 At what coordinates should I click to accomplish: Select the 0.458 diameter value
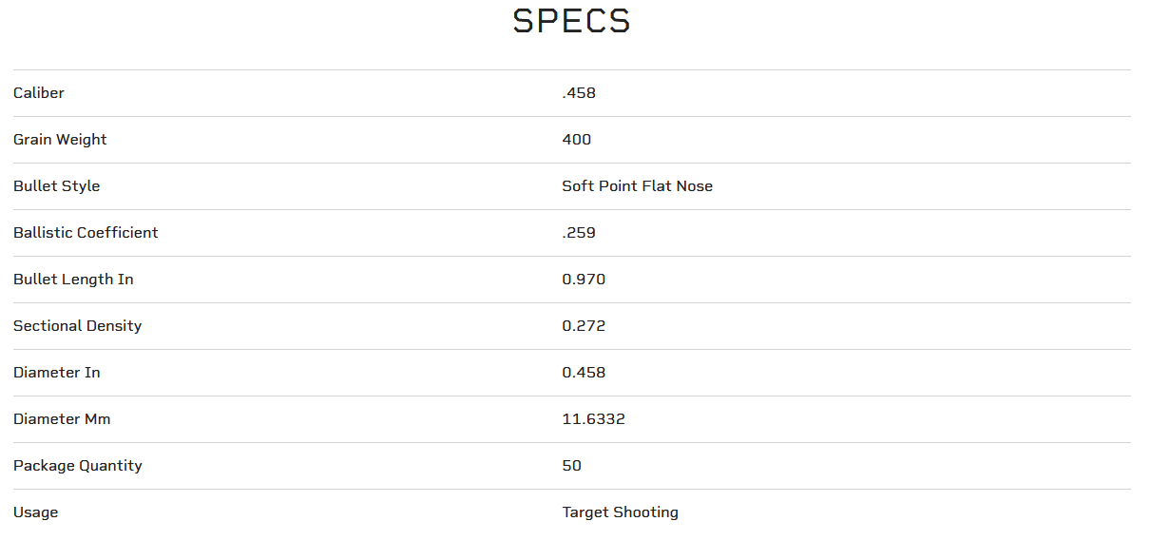tap(584, 373)
